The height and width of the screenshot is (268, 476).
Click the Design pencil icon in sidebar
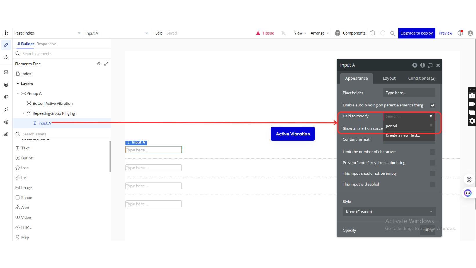pyautogui.click(x=6, y=45)
